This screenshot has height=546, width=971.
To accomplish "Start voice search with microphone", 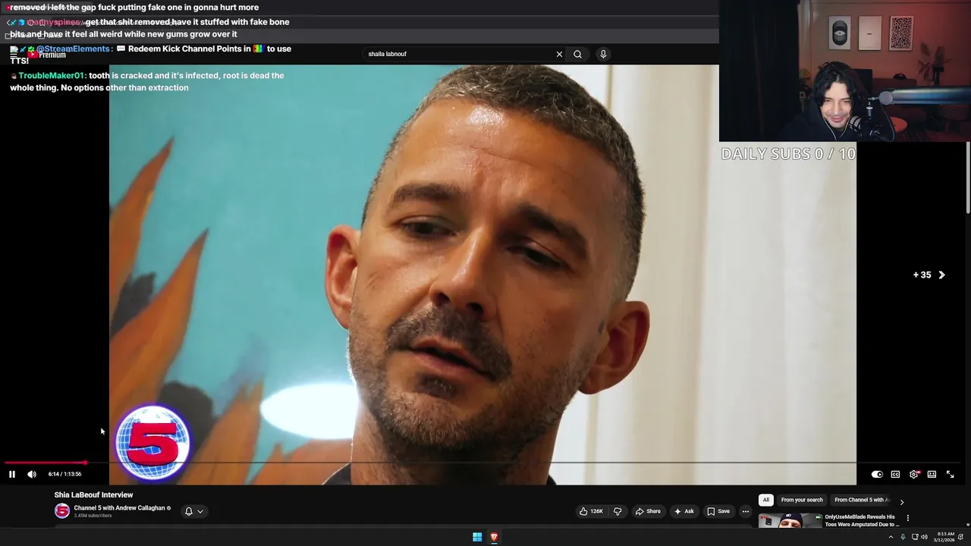I will click(x=603, y=54).
